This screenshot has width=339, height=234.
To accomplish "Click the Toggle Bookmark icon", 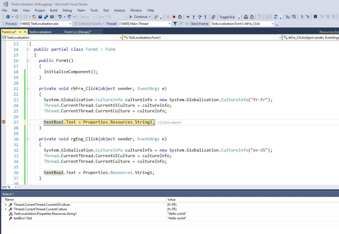I will coord(315,17).
